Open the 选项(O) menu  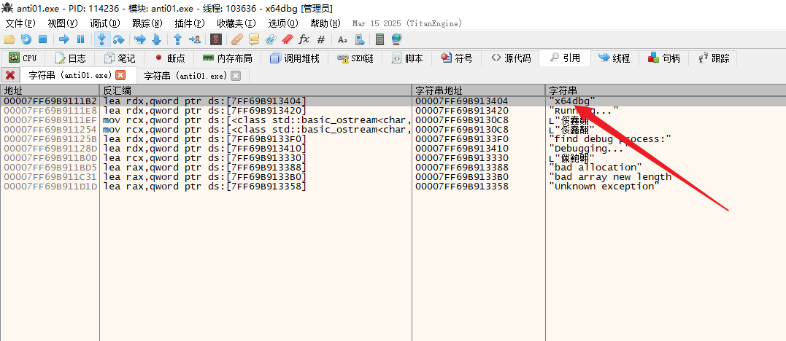[282, 23]
